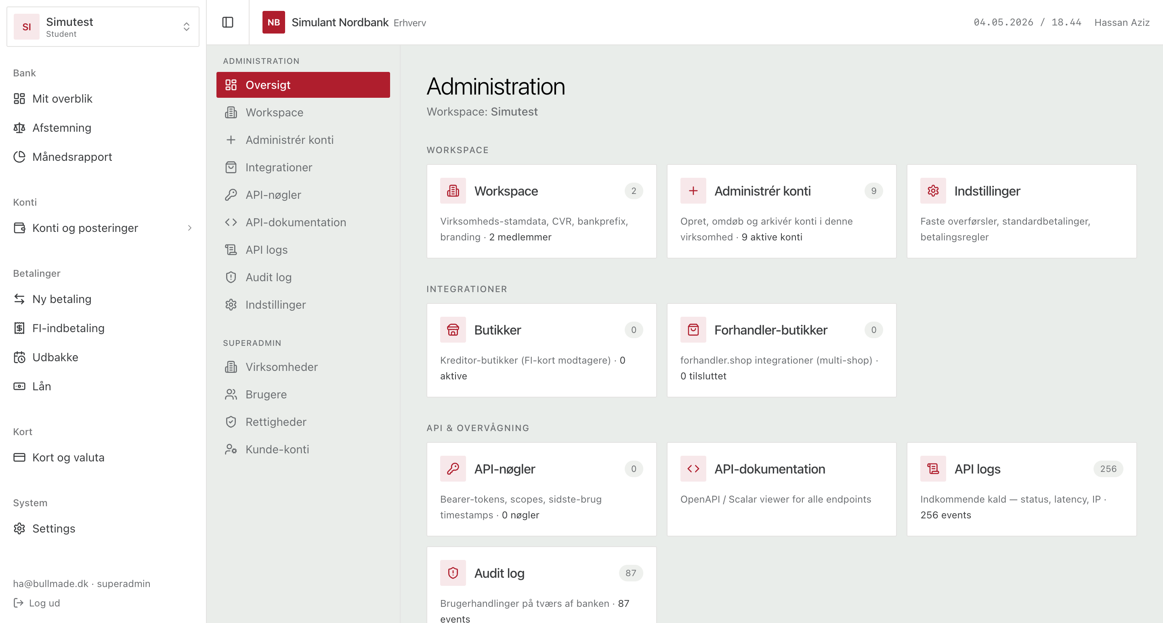This screenshot has width=1163, height=623.
Task: Click '0 tilsluttet' text on Forhandler-butikker card
Action: pos(703,376)
